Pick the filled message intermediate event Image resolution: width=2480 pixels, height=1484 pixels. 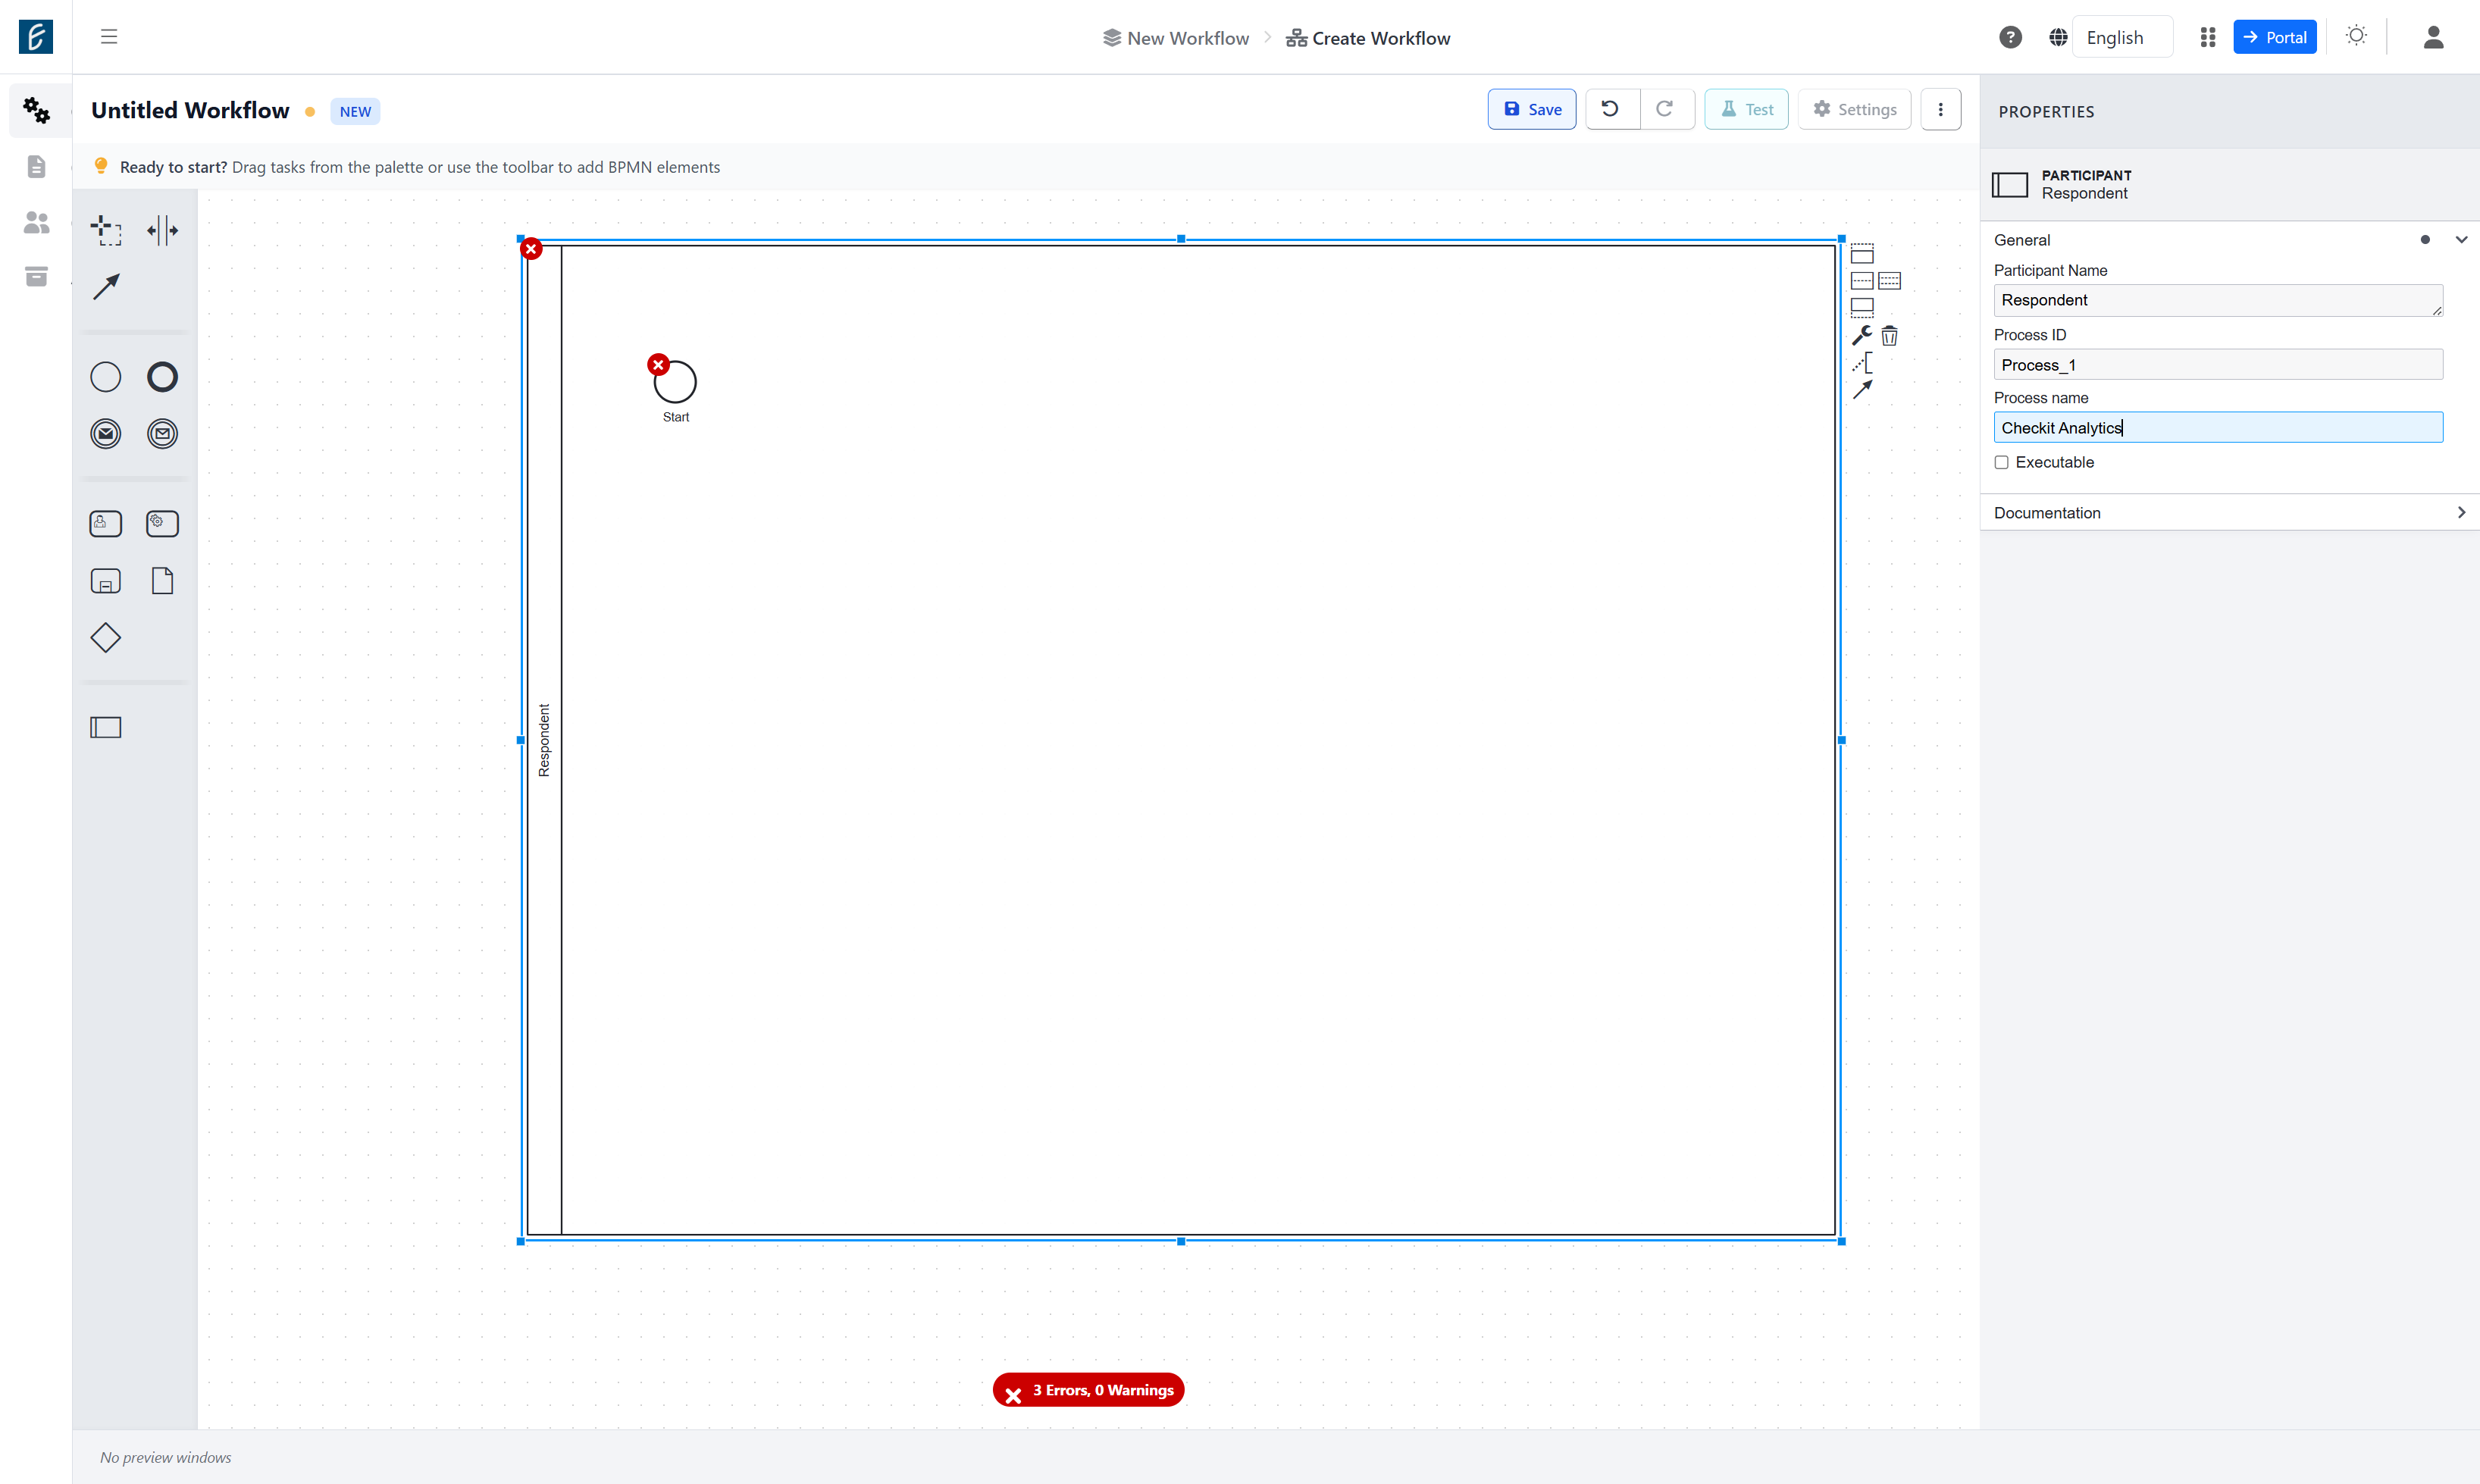coord(106,434)
